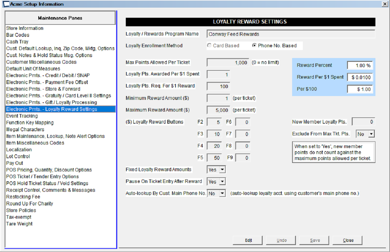Image resolution: width=390 pixels, height=252 pixels.
Task: Click the F5 loyalty reward button amount field
Action: (x=214, y=158)
